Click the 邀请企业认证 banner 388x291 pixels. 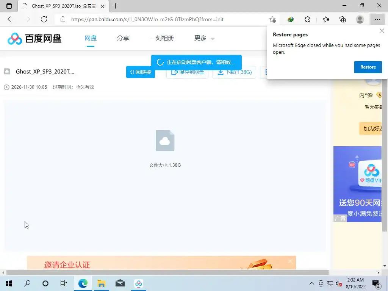click(x=161, y=263)
